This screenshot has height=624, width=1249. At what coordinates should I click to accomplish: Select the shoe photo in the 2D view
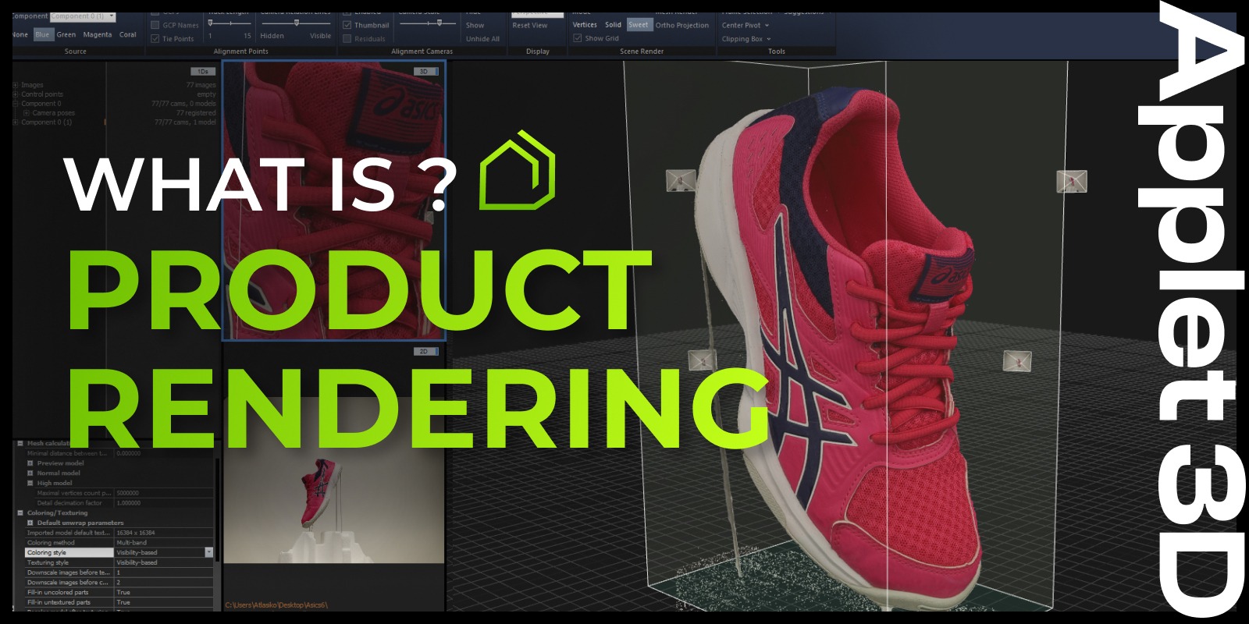(334, 480)
